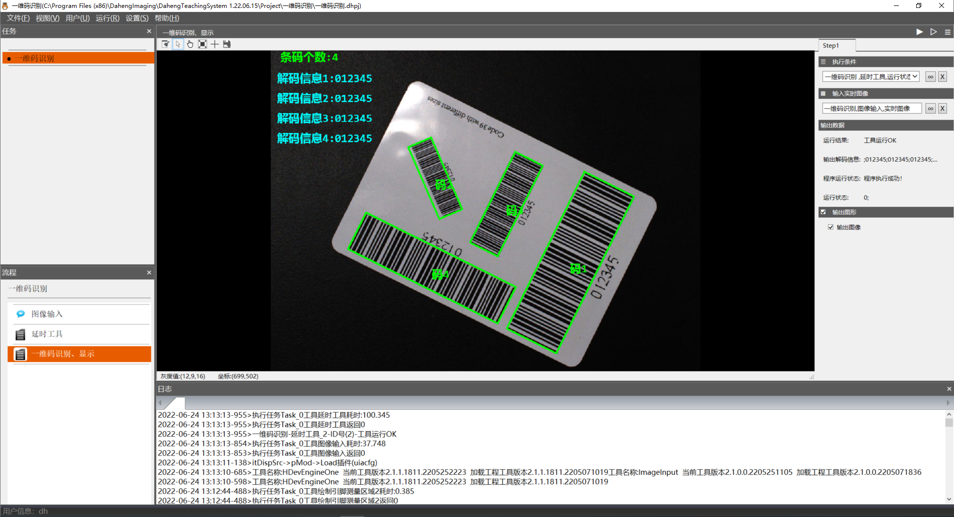This screenshot has height=517, width=954.
Task: Toggle the 输出图像 checkbox
Action: [831, 227]
